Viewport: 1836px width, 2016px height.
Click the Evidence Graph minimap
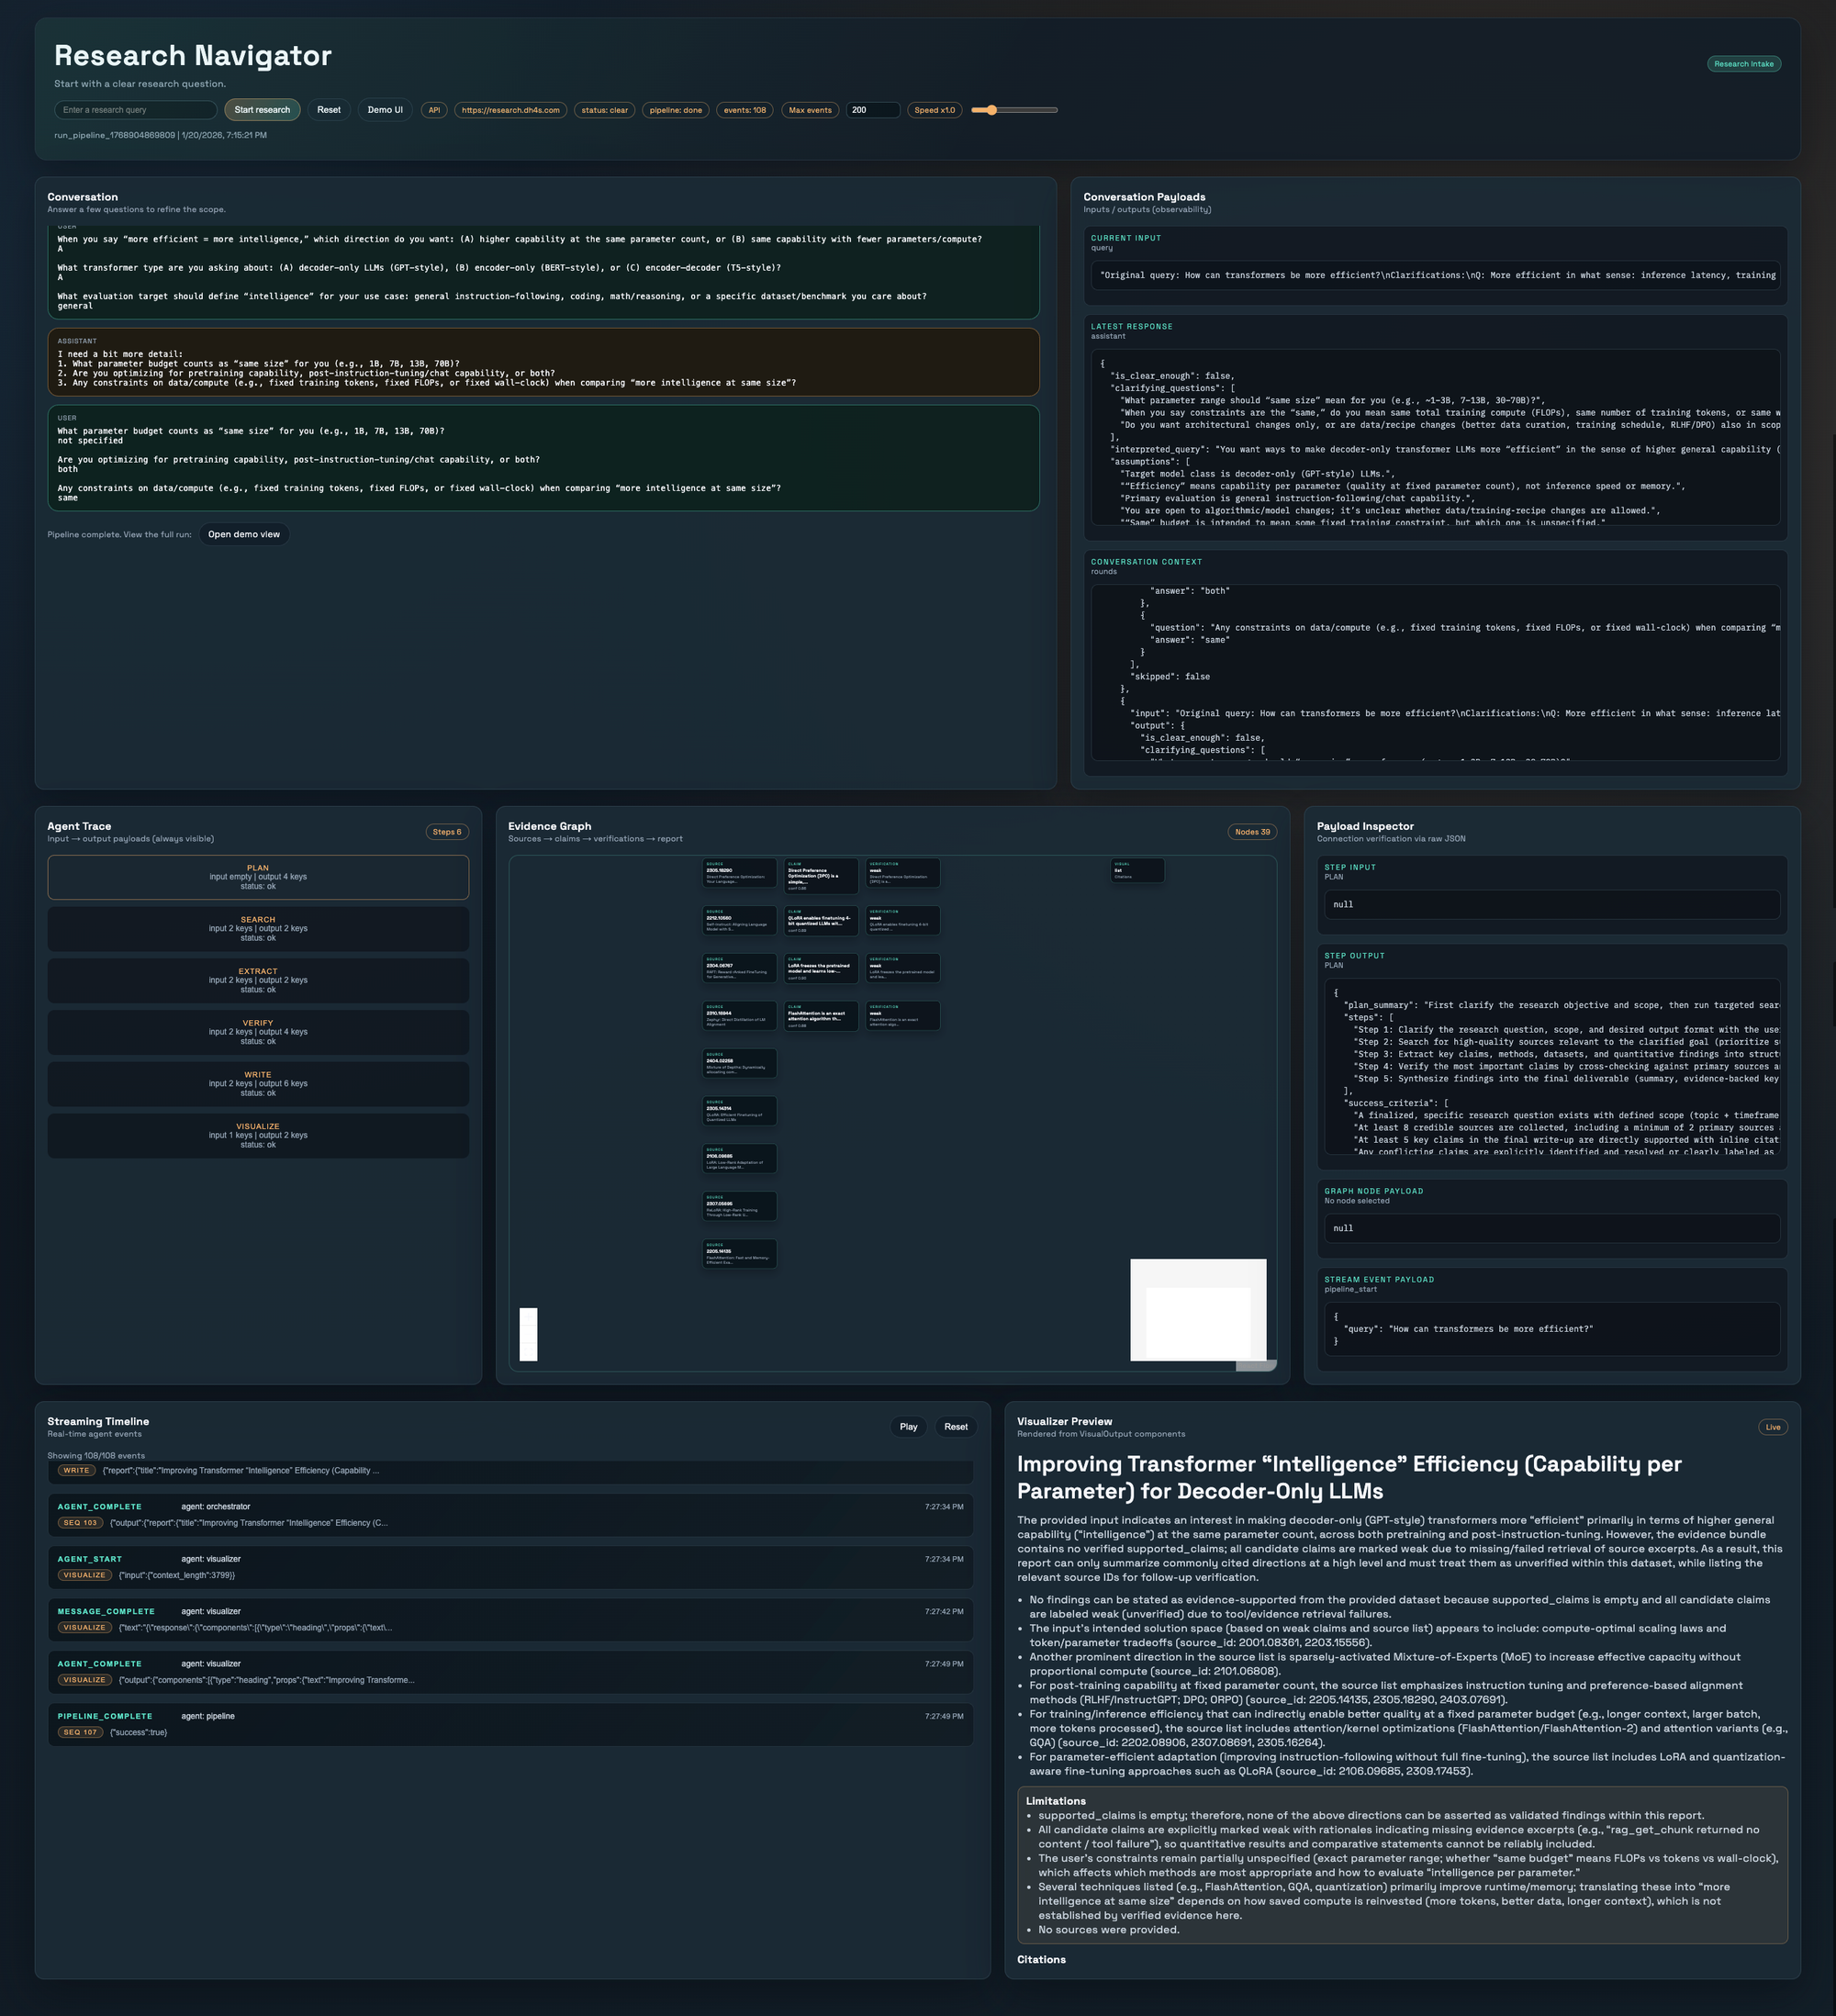[1198, 1309]
